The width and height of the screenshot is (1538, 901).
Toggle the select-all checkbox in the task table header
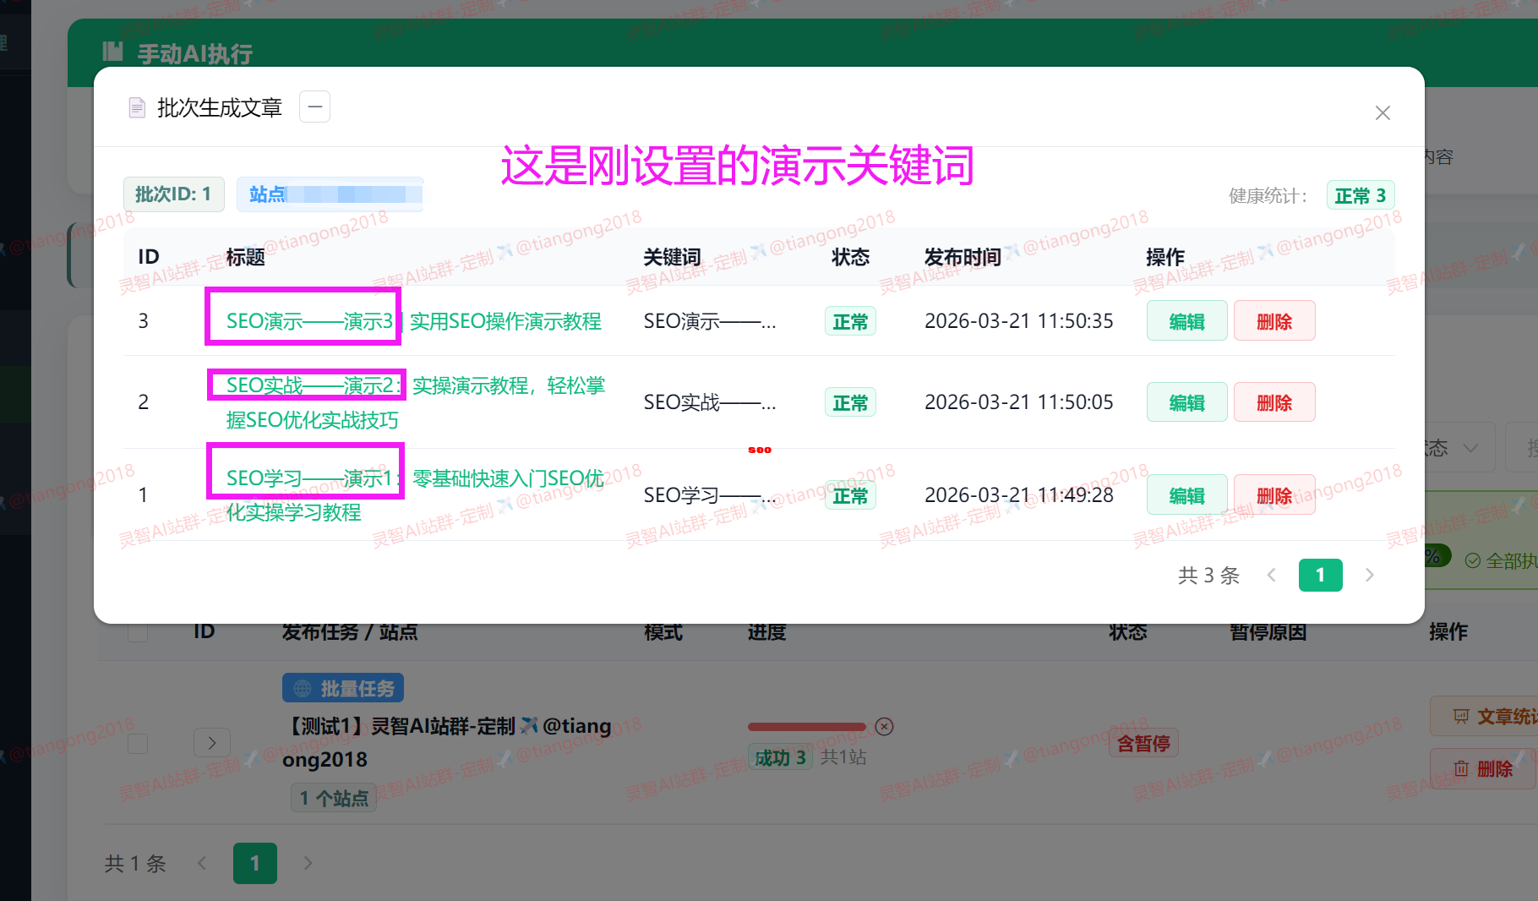(x=137, y=631)
